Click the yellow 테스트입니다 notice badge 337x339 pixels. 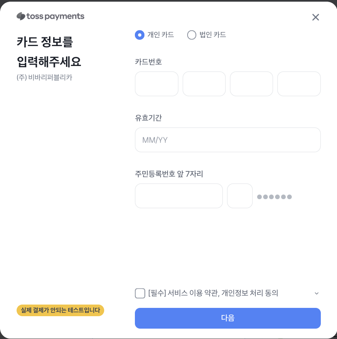pyautogui.click(x=60, y=310)
